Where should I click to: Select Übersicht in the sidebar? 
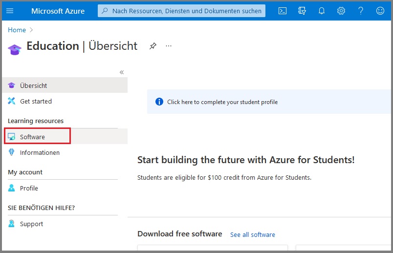[x=33, y=85]
